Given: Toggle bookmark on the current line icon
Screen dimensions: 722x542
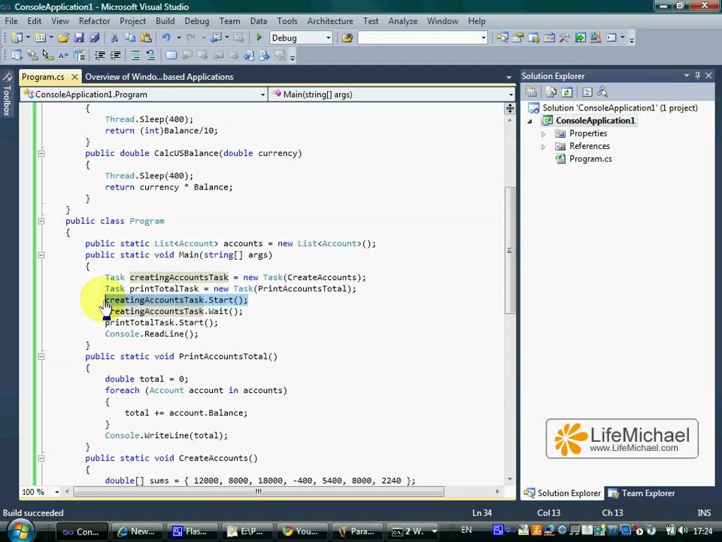Looking at the screenshot, I should pos(171,55).
